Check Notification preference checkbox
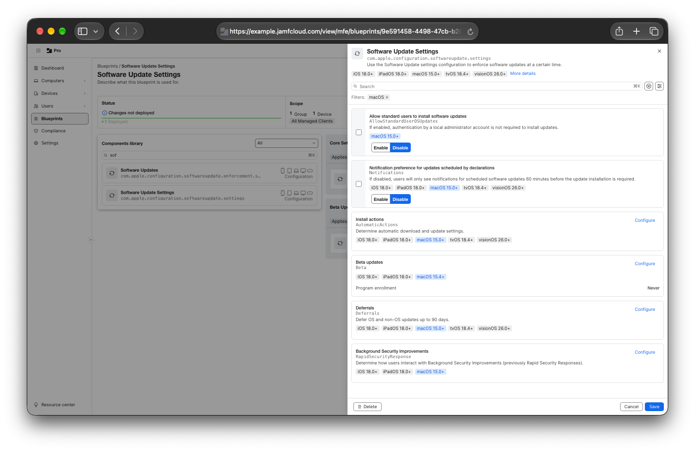The image size is (695, 451). point(359,184)
